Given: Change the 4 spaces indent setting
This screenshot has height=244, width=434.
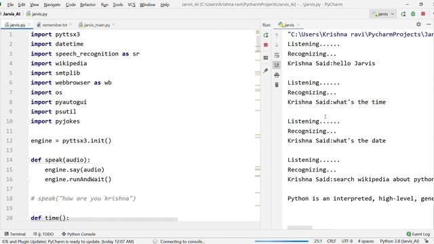Looking at the screenshot, I should point(366,241).
